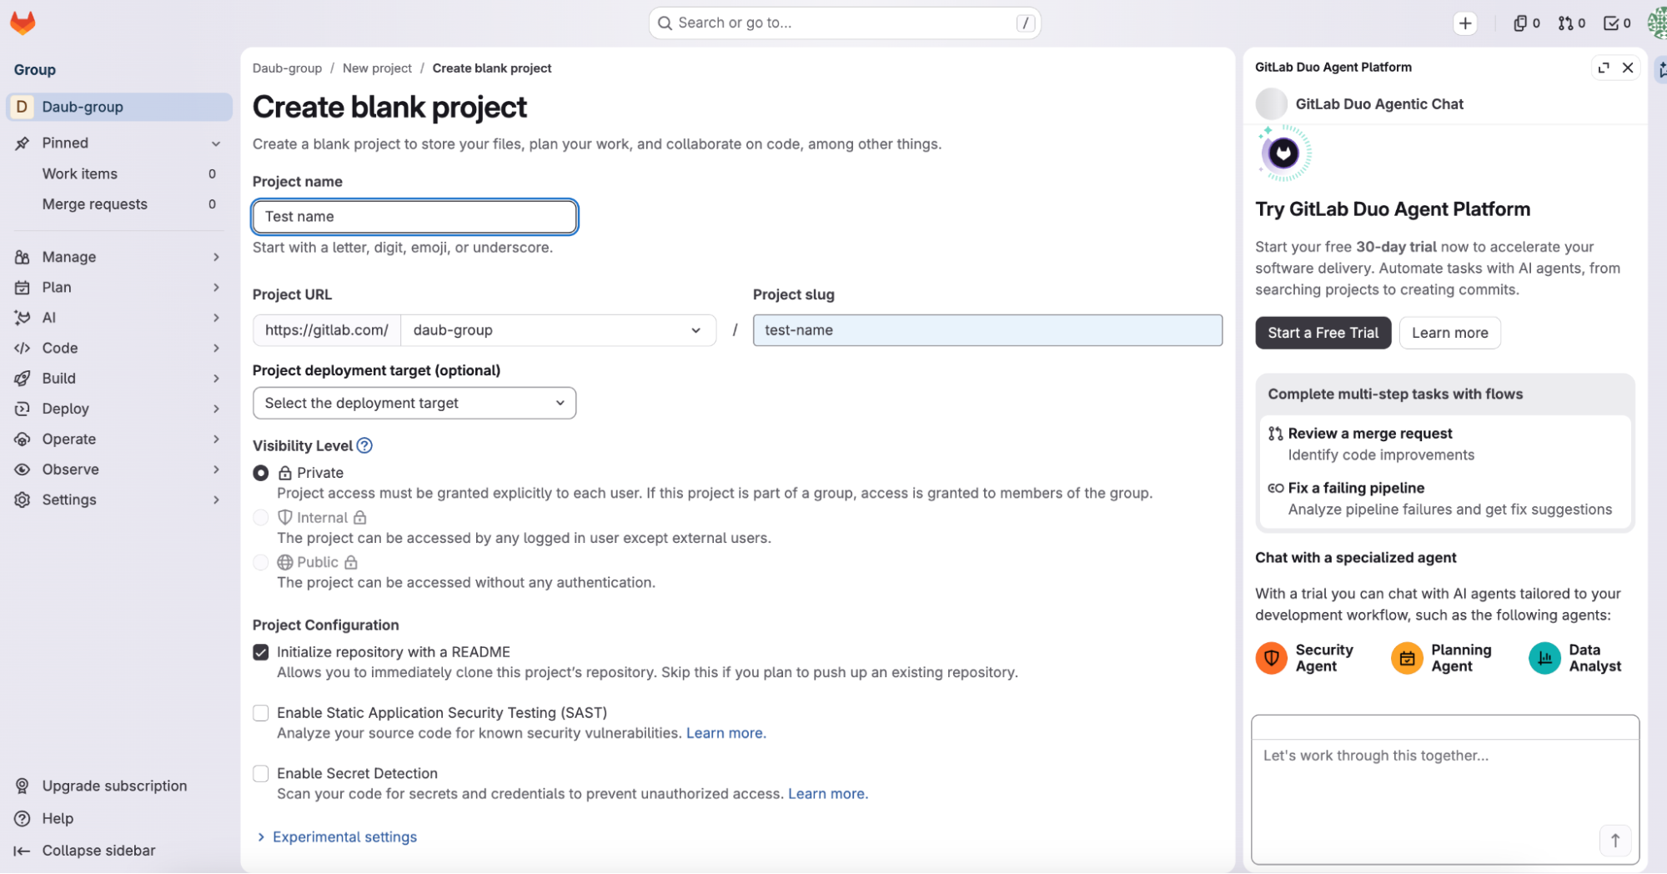The width and height of the screenshot is (1667, 874).
Task: Expand Experimental settings section
Action: pyautogui.click(x=336, y=837)
